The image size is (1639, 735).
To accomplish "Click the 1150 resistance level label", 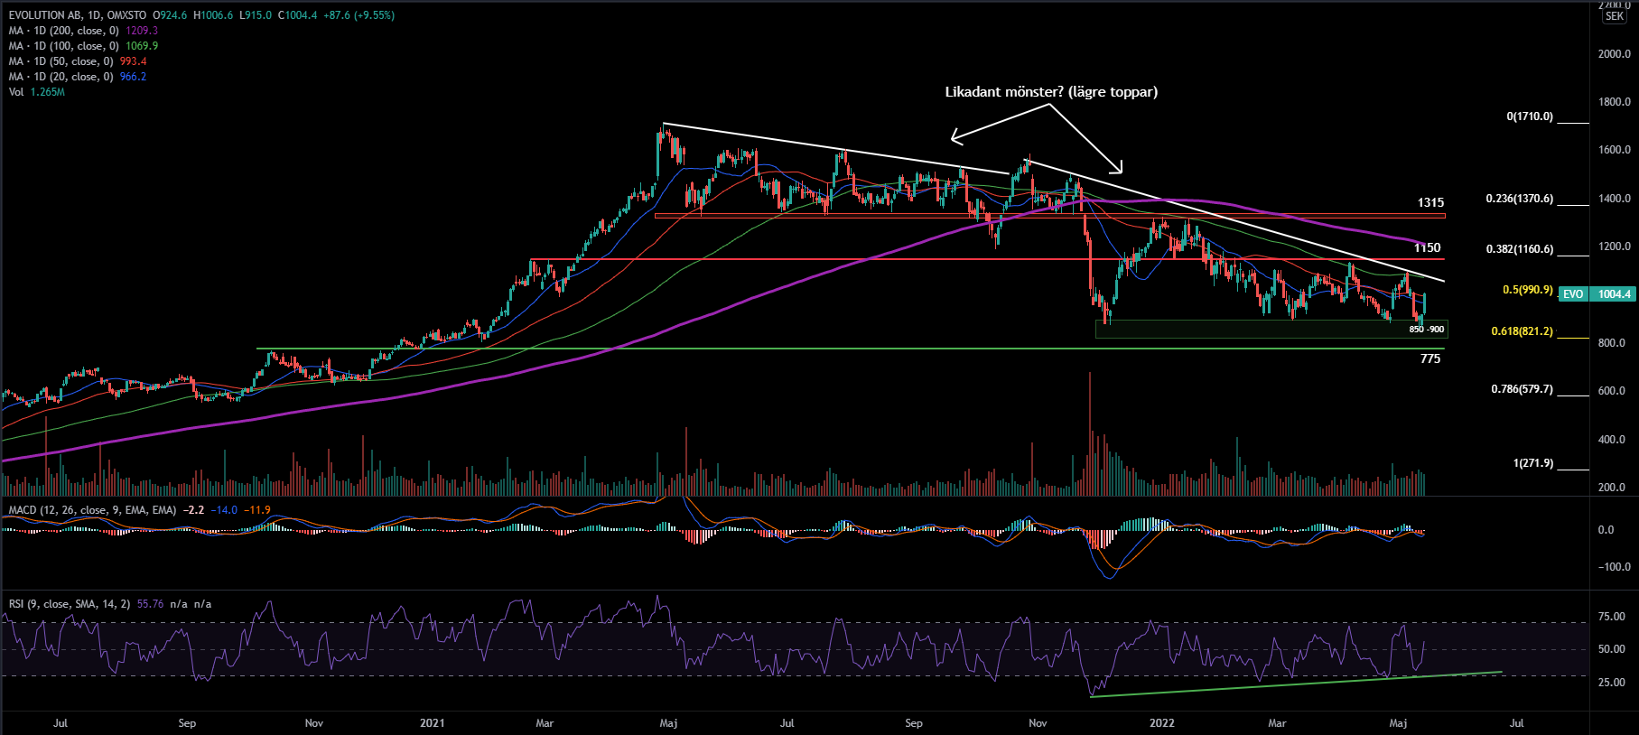I will tap(1427, 248).
